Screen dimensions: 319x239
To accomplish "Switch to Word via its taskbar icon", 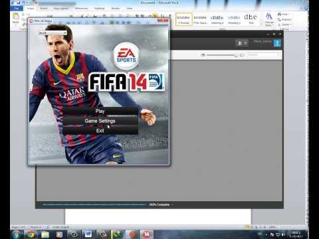I will (x=88, y=234).
